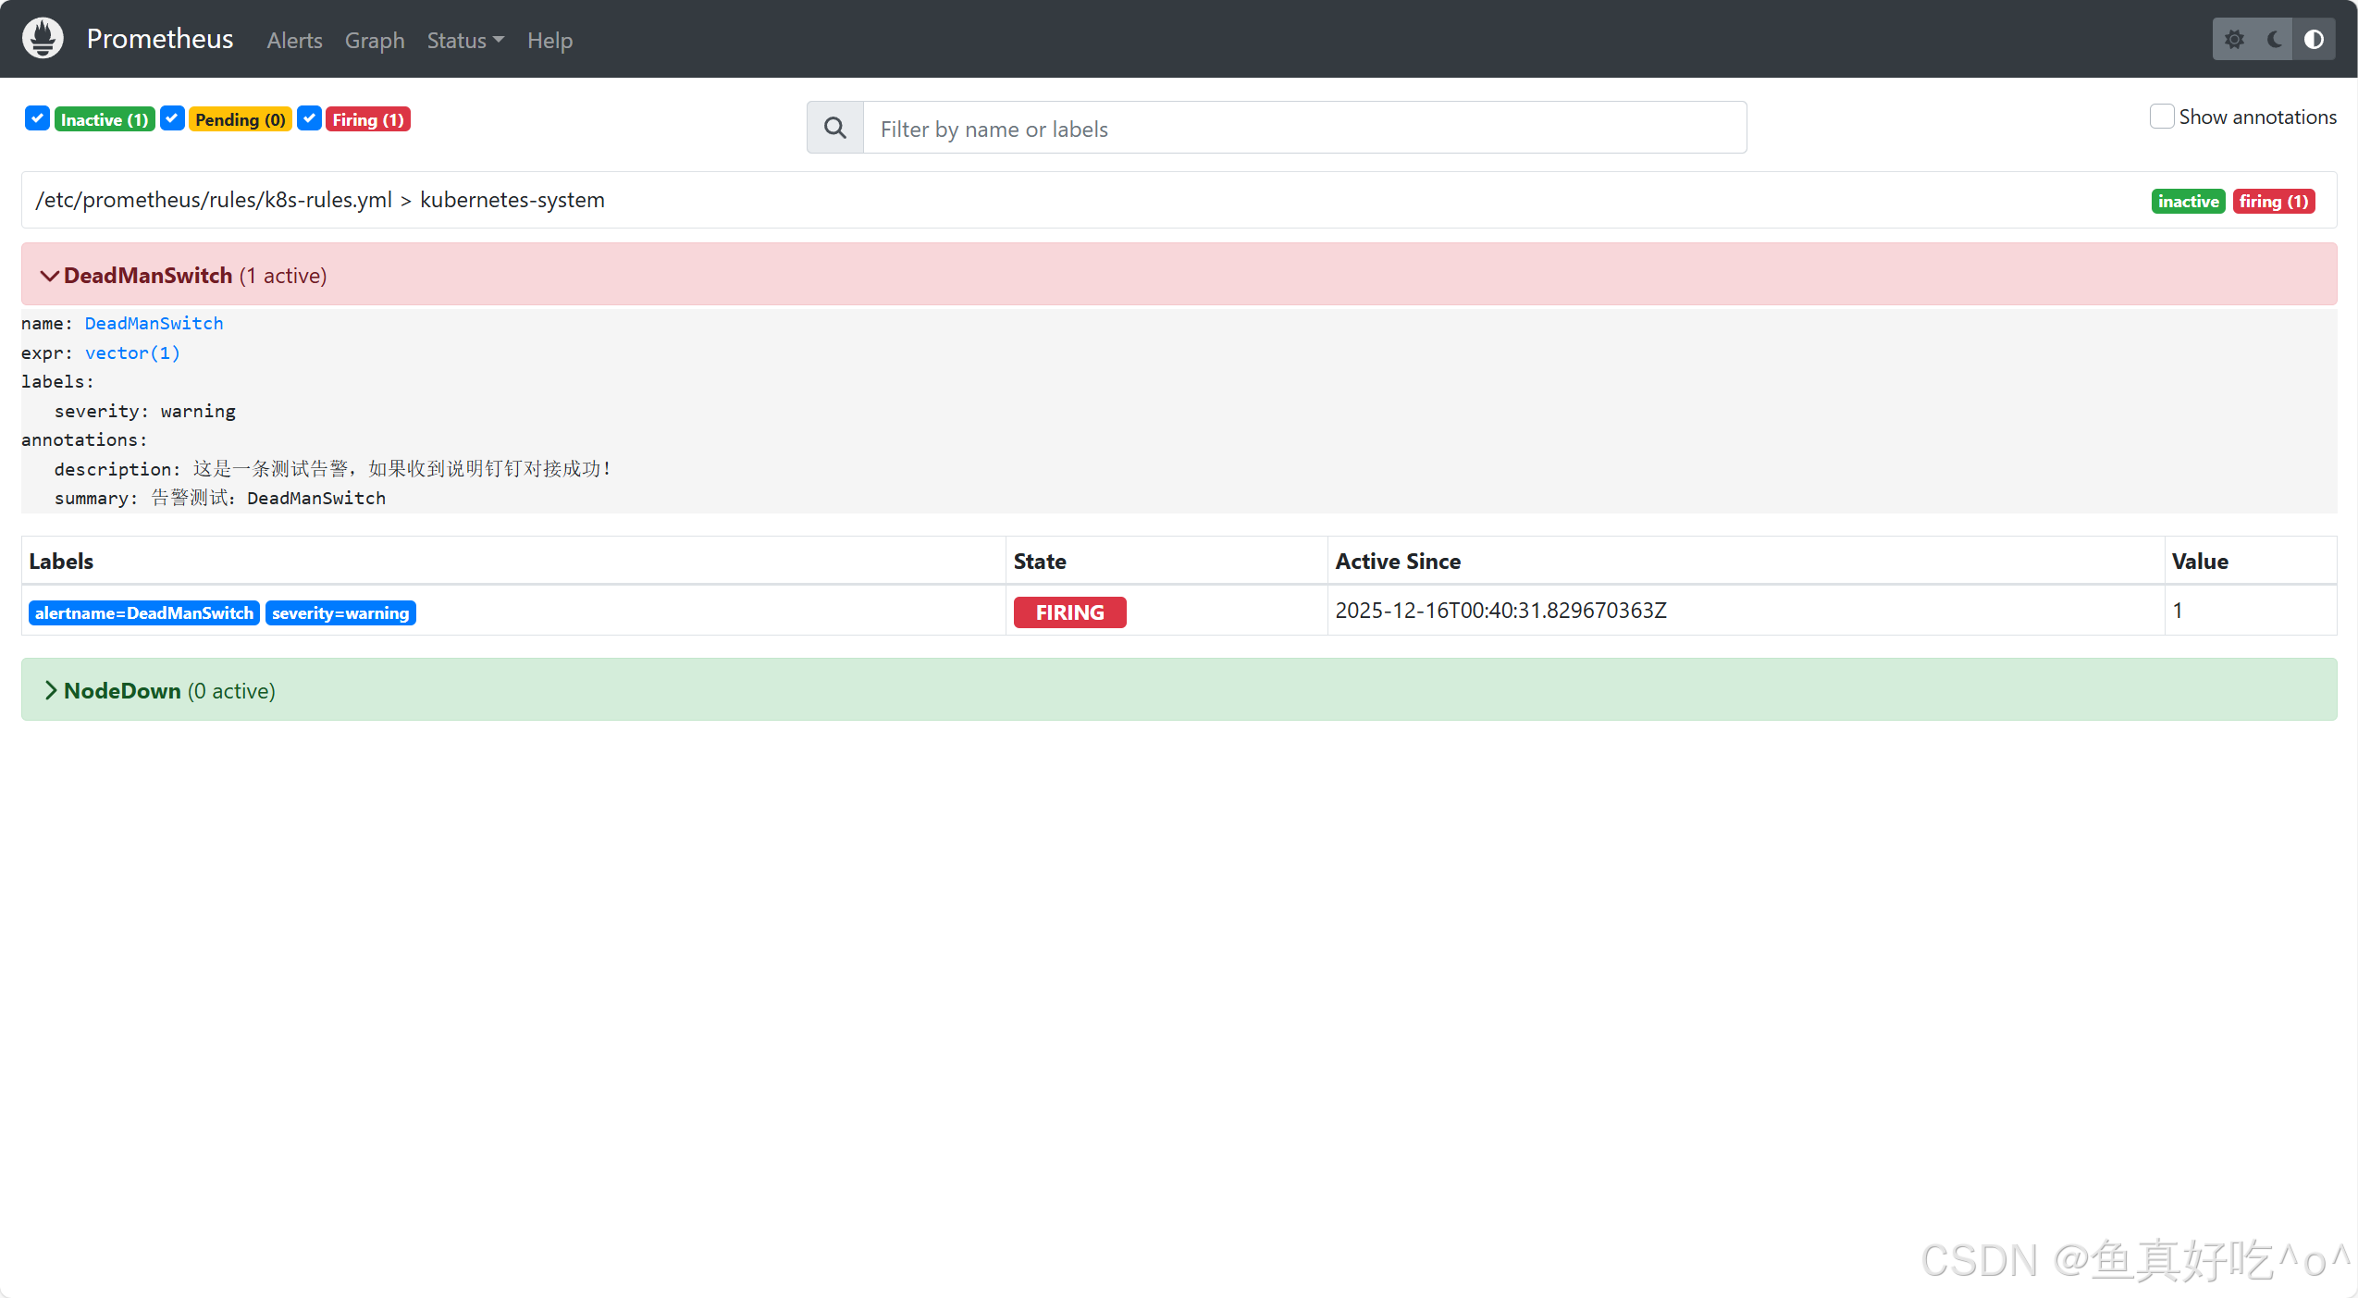Click the DeadManSwitch name link
The image size is (2358, 1298).
[x=154, y=323]
